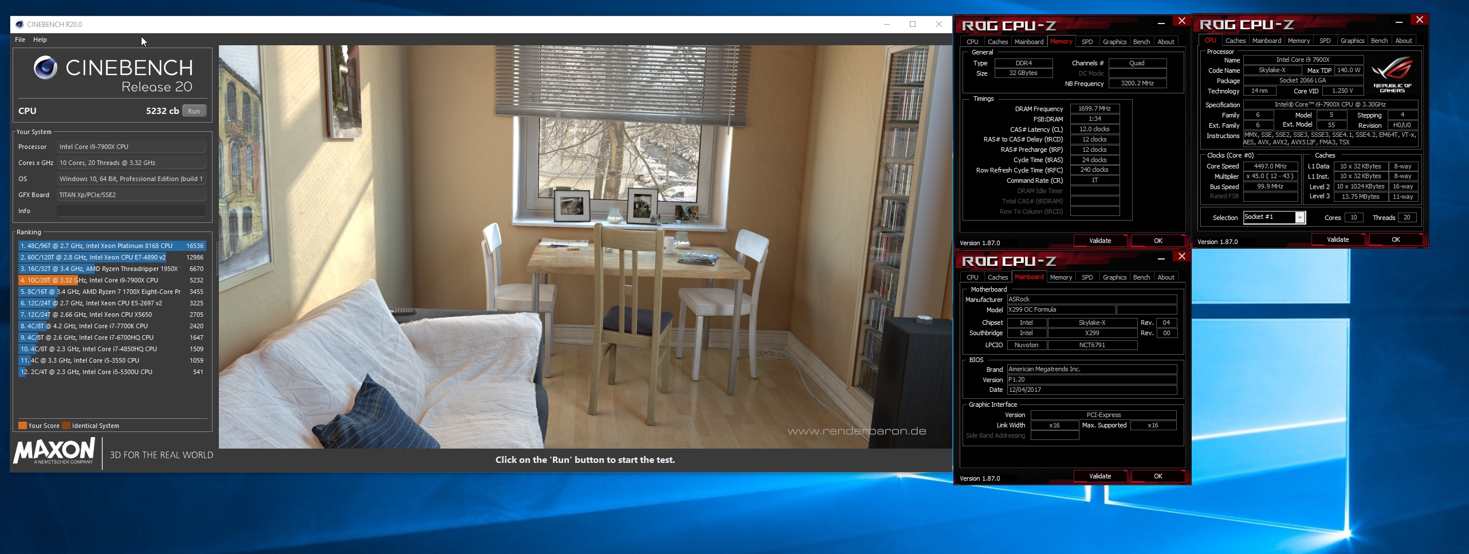Open Mainboard tab in CPU tab CPU-Z window
The width and height of the screenshot is (1469, 554).
tap(1266, 41)
